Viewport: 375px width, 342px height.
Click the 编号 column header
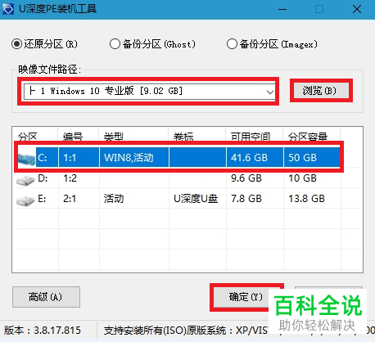point(73,137)
